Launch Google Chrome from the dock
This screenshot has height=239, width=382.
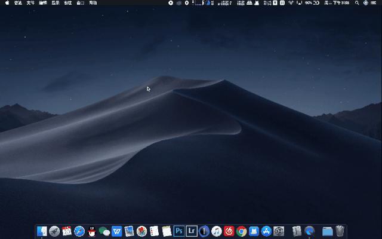tap(241, 231)
